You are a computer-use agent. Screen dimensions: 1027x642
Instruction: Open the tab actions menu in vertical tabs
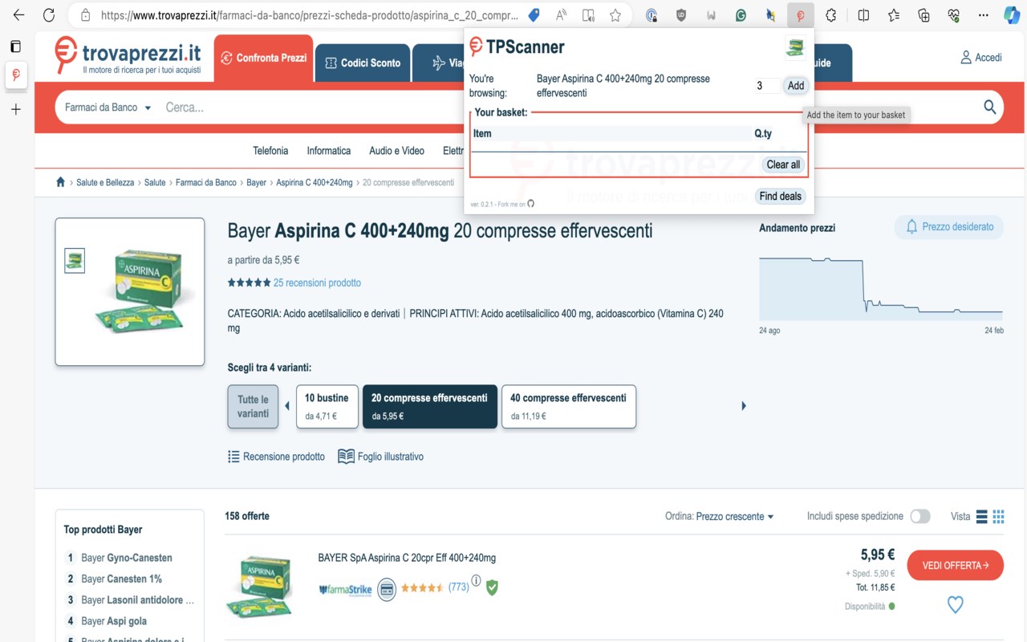pos(15,47)
